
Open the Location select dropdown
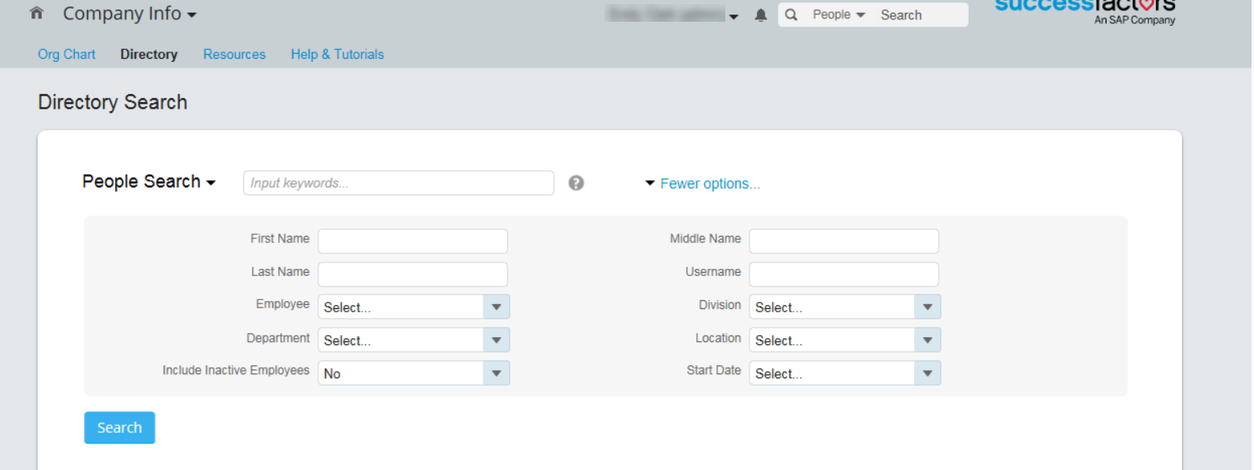point(845,340)
